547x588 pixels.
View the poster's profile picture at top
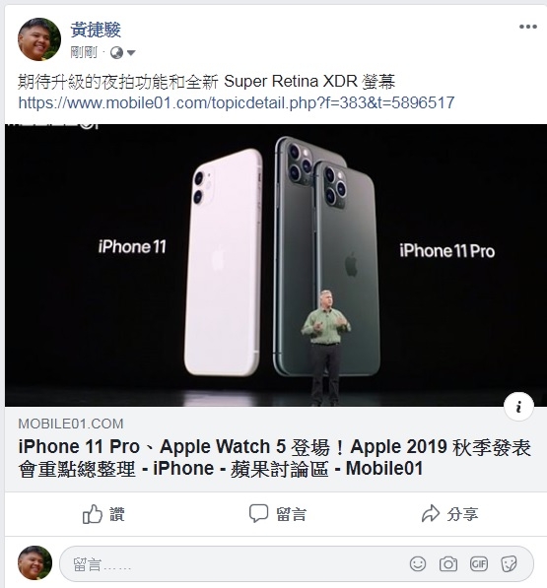pos(39,39)
